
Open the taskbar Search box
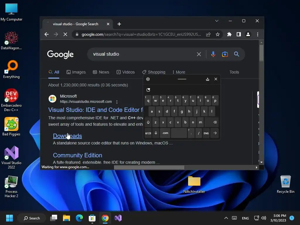[x=32, y=218]
